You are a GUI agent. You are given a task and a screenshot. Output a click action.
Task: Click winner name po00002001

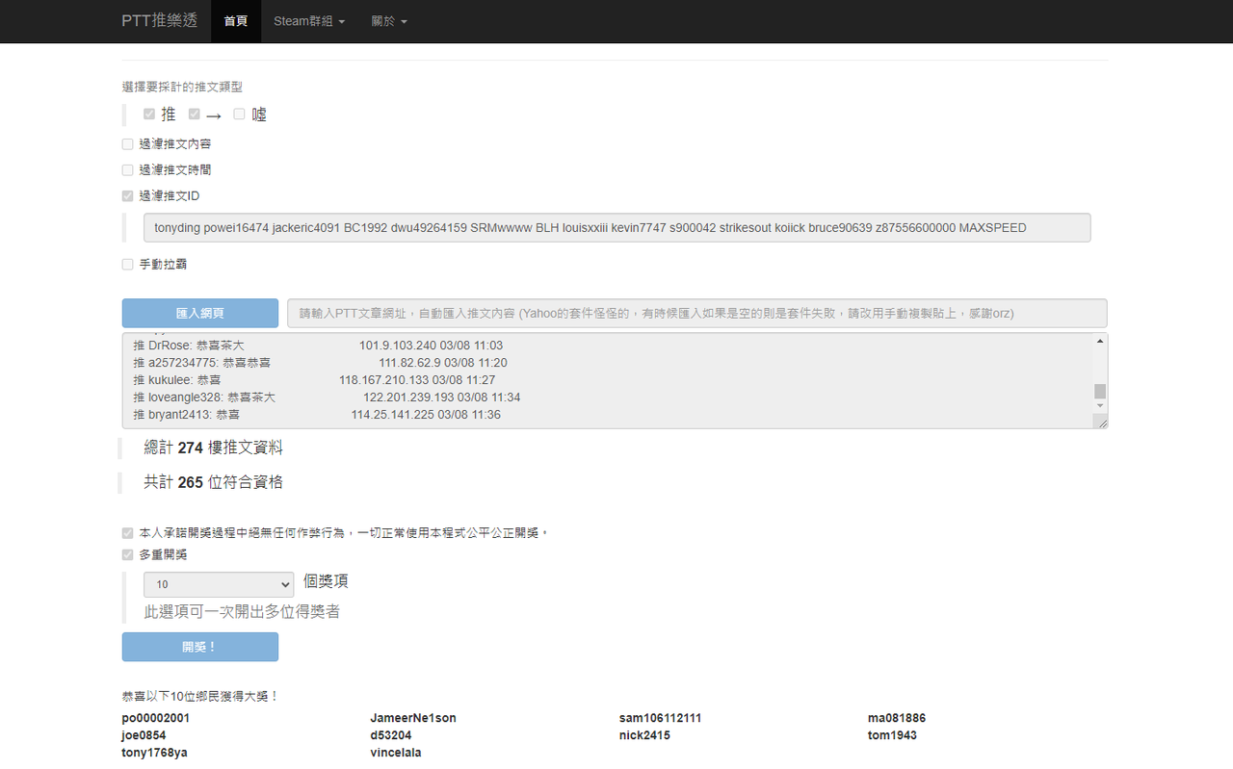[156, 718]
